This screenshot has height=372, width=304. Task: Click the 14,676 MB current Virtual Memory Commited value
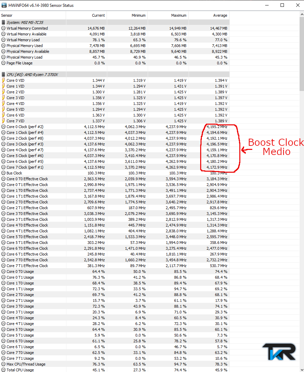pos(96,28)
